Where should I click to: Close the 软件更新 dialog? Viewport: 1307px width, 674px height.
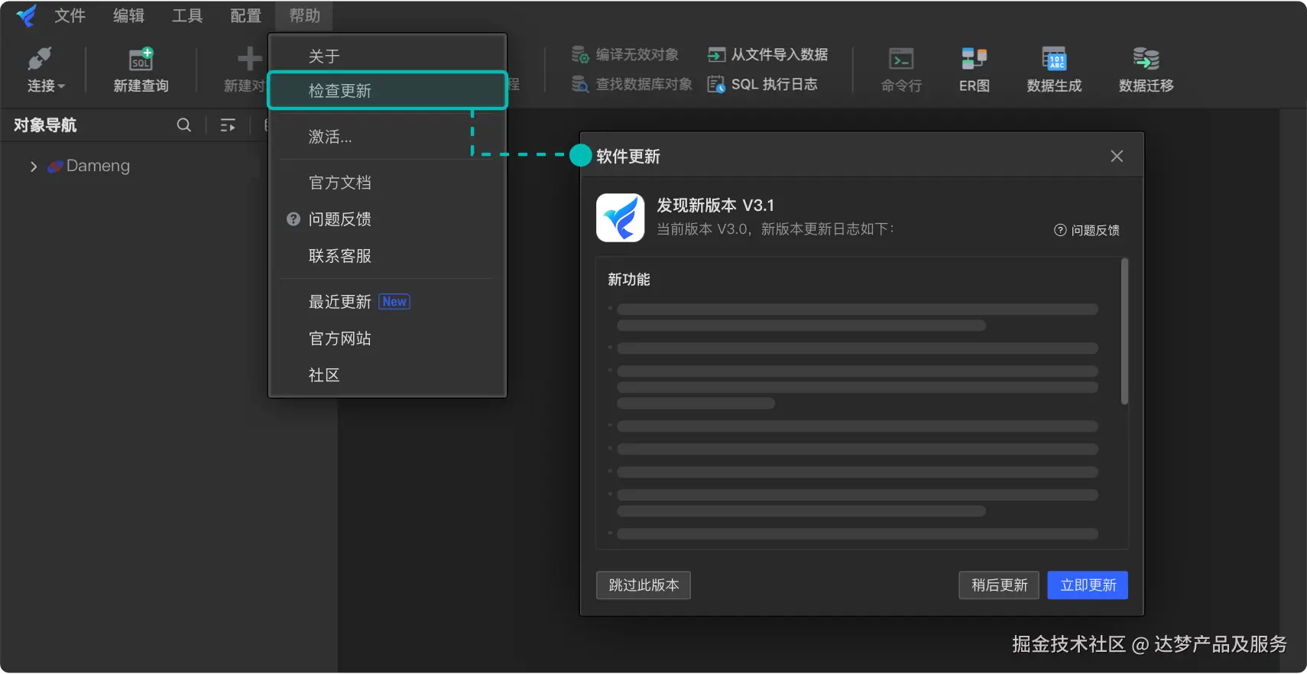pos(1117,156)
